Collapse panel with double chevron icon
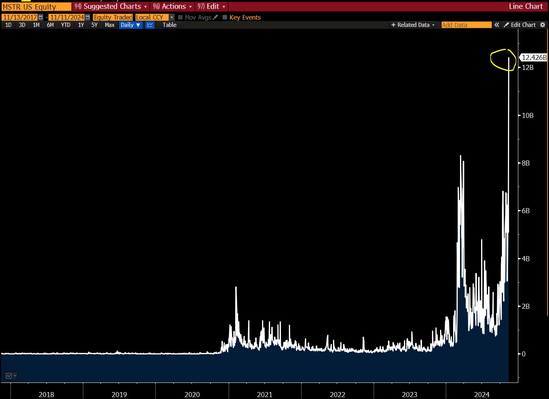The image size is (549, 399). pyautogui.click(x=497, y=25)
